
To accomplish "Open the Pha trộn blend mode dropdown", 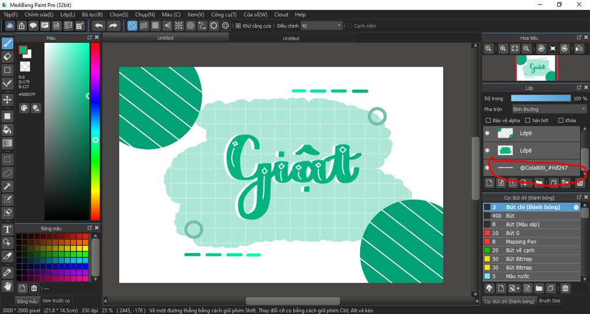I will [549, 109].
